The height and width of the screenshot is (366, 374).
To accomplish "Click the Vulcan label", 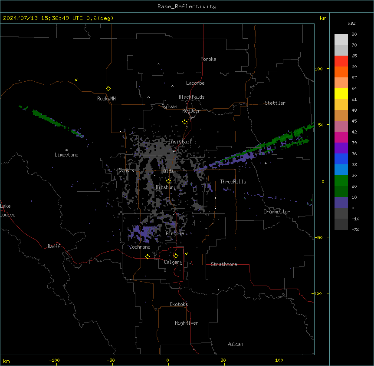I will click(x=235, y=344).
